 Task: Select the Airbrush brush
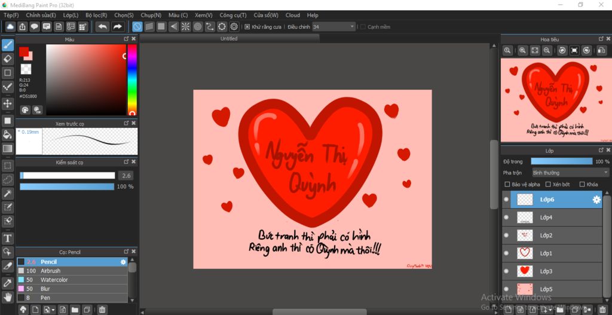point(72,271)
